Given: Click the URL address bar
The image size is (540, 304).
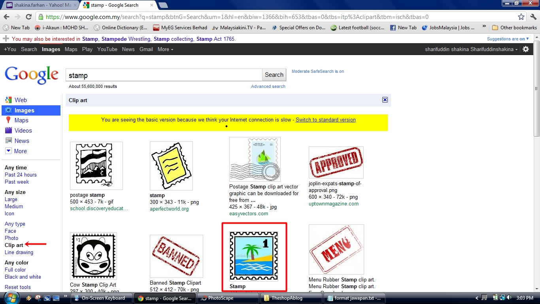Looking at the screenshot, I should coord(277,17).
